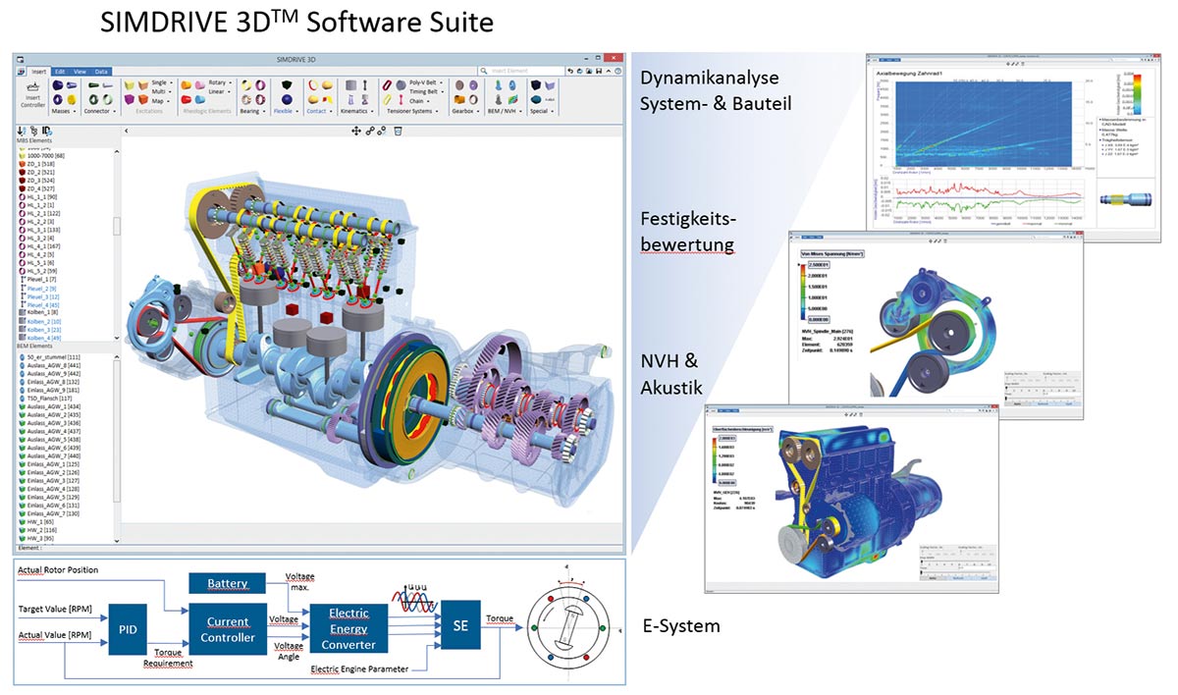Open the Kinematics group dropdown
1178x695 pixels.
[357, 111]
